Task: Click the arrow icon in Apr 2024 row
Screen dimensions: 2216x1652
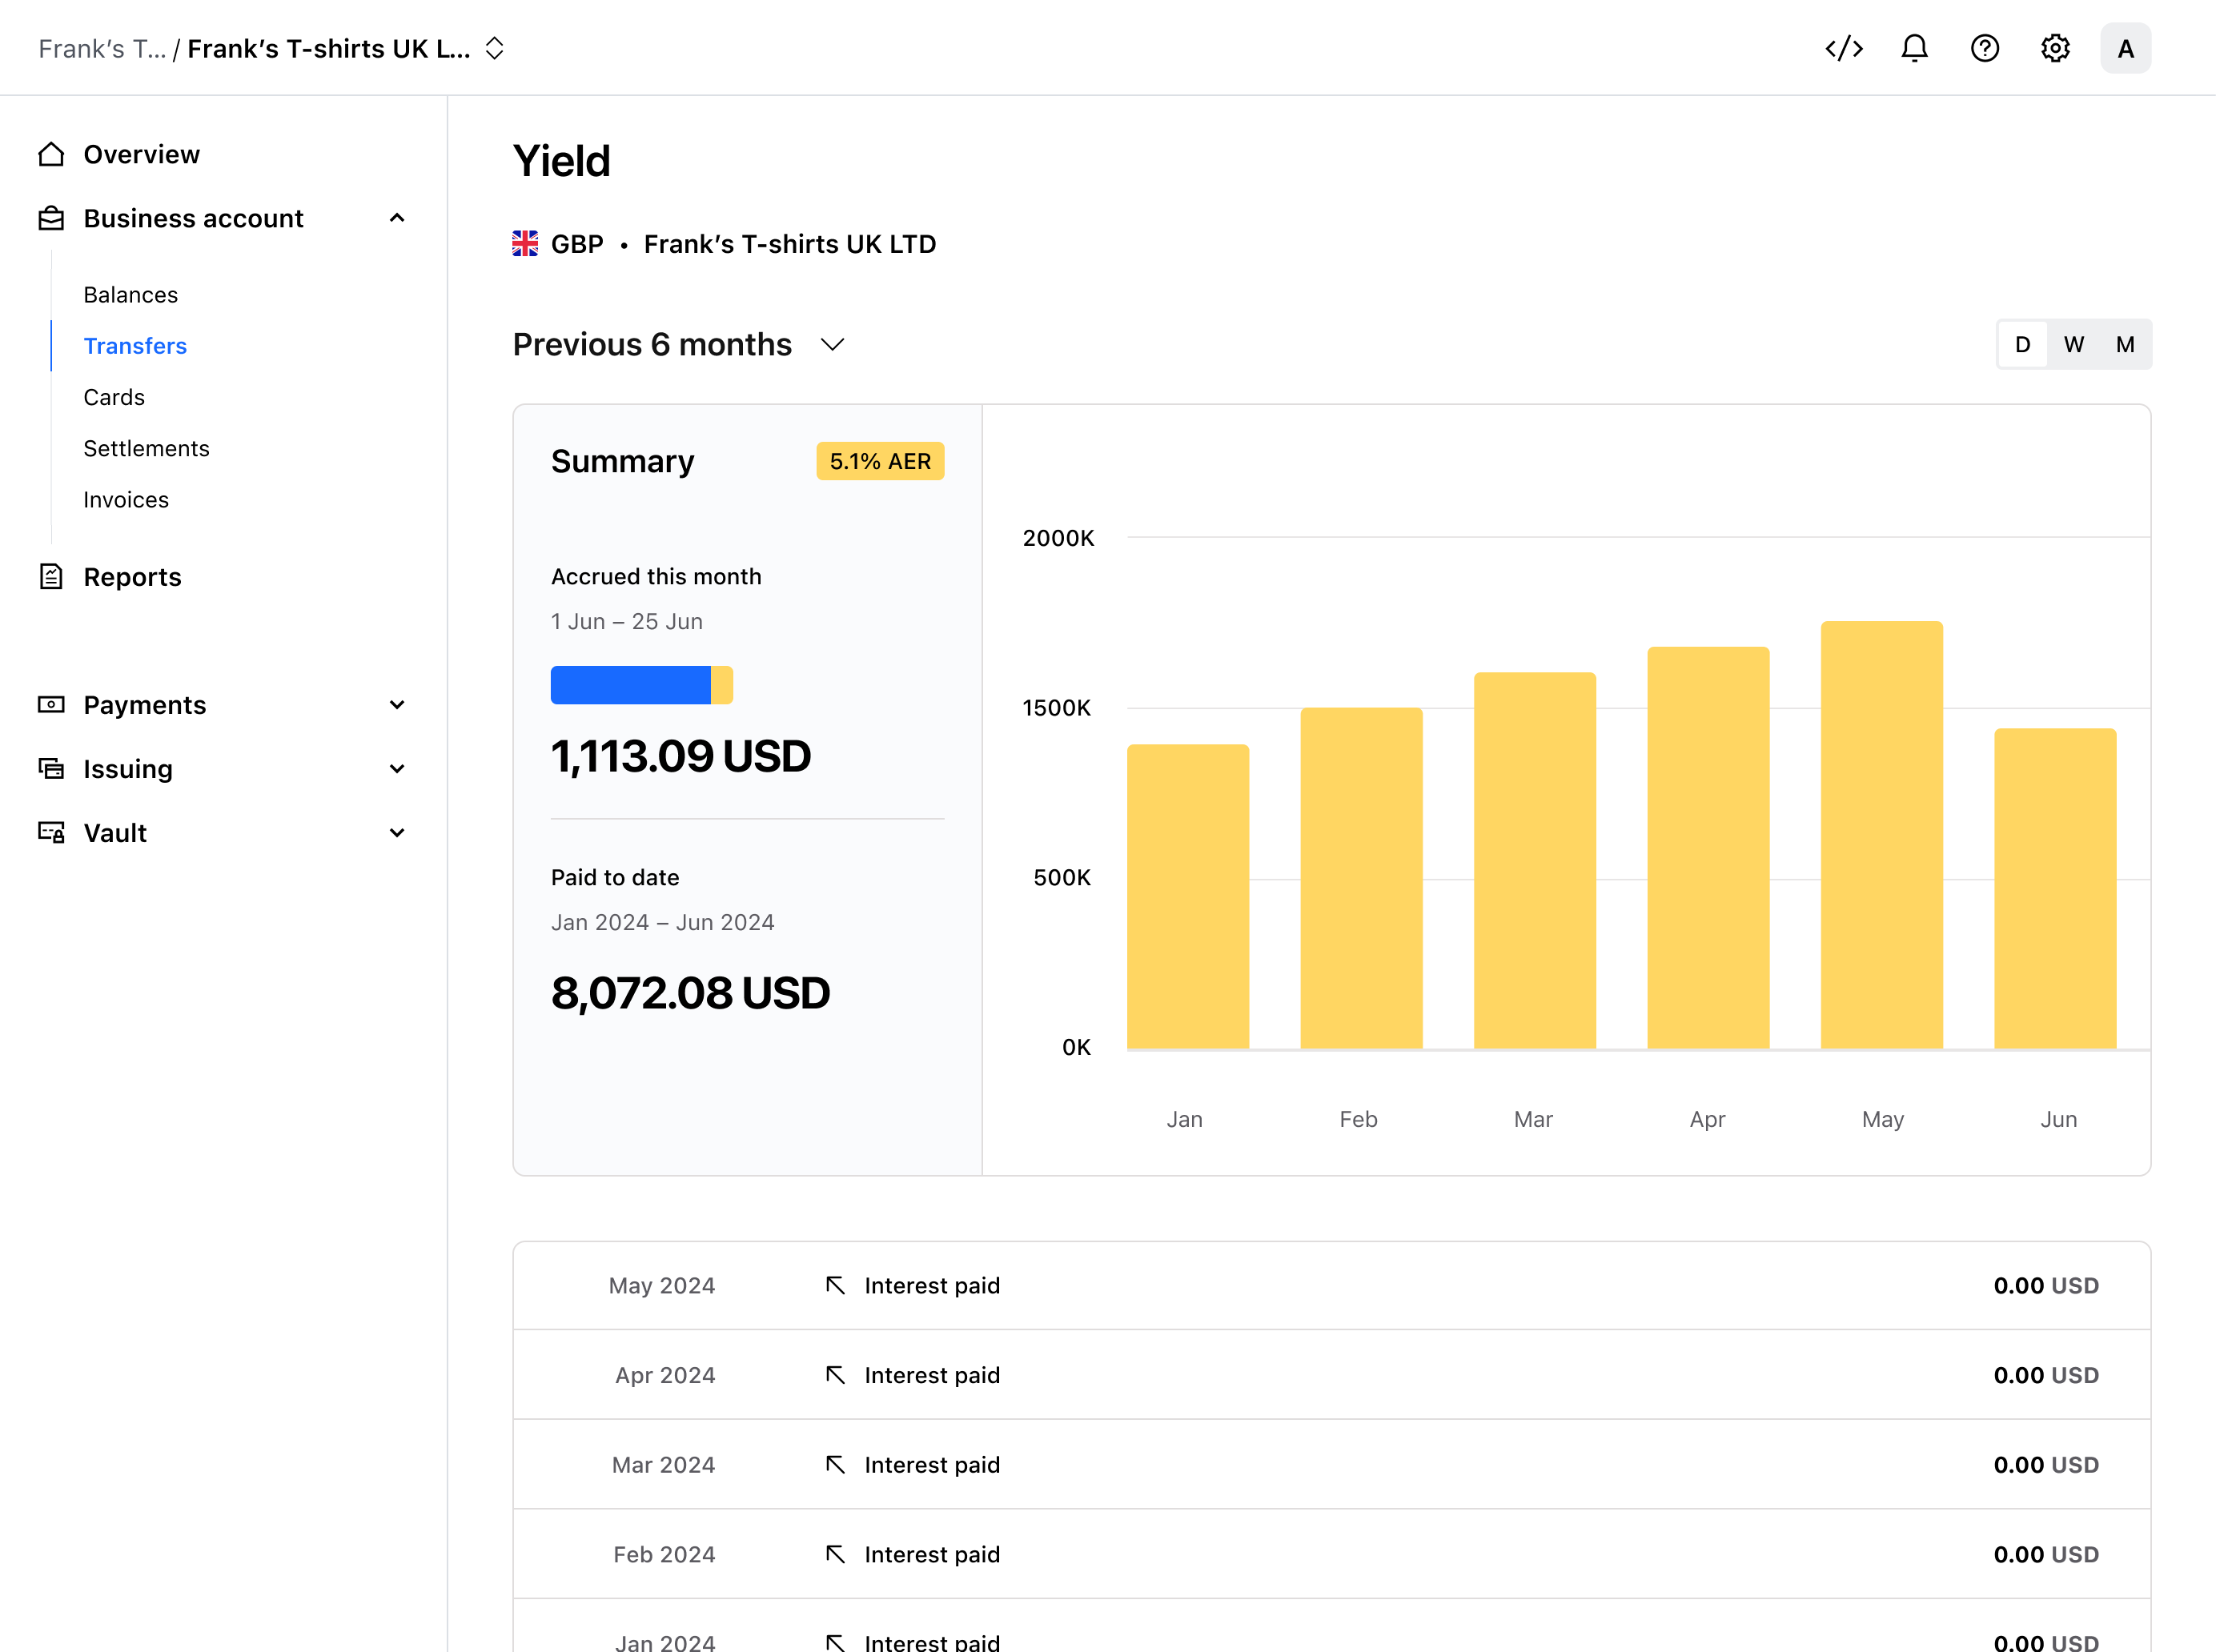Action: 835,1375
